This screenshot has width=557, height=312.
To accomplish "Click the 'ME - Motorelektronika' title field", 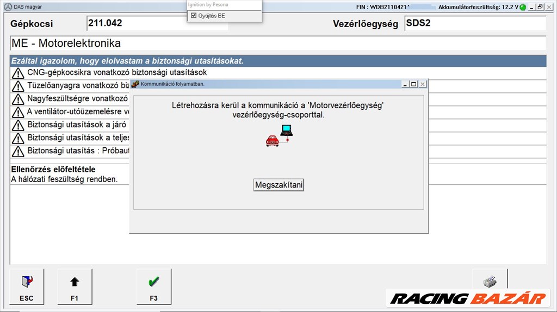I will (x=278, y=43).
